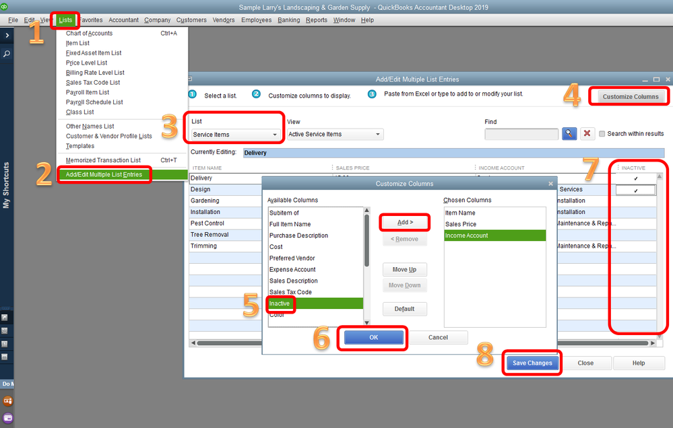Click the Customize Columns button
Screen dimensions: 673x428
coord(630,96)
